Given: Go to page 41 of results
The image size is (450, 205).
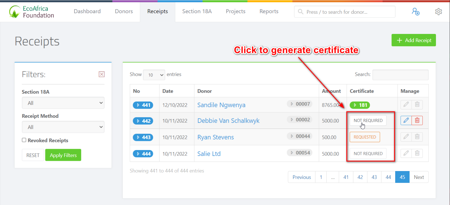Looking at the screenshot, I should pos(346,177).
